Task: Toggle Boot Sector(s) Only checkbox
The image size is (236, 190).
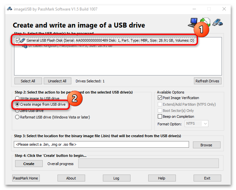Action: (160, 111)
